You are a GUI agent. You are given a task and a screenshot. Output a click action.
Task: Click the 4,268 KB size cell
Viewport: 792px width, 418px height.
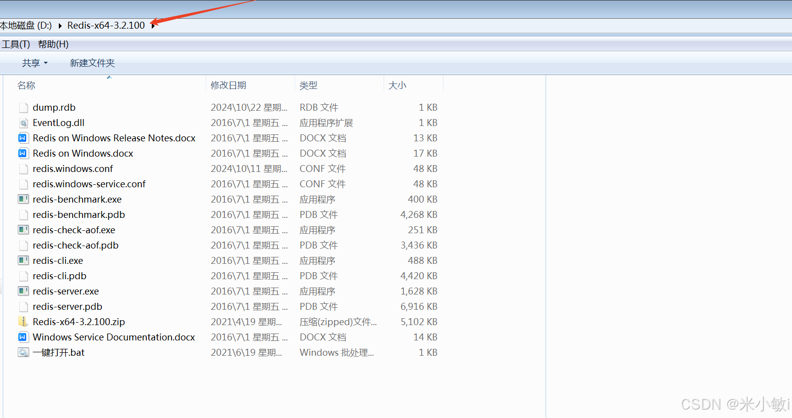tap(419, 215)
